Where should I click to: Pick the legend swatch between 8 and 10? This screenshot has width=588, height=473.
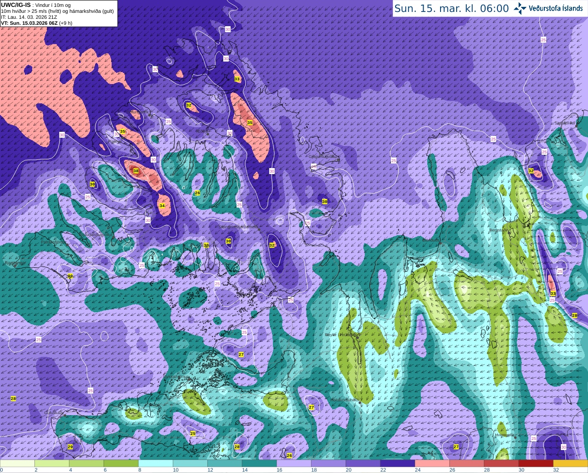156,463
